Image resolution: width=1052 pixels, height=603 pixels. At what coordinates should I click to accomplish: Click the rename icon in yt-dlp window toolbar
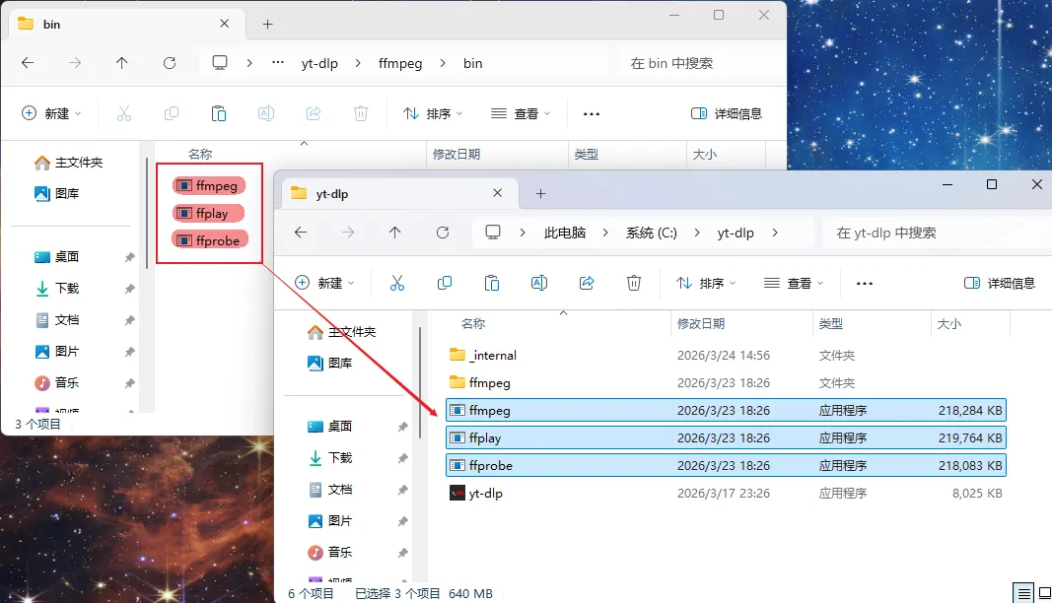click(538, 283)
